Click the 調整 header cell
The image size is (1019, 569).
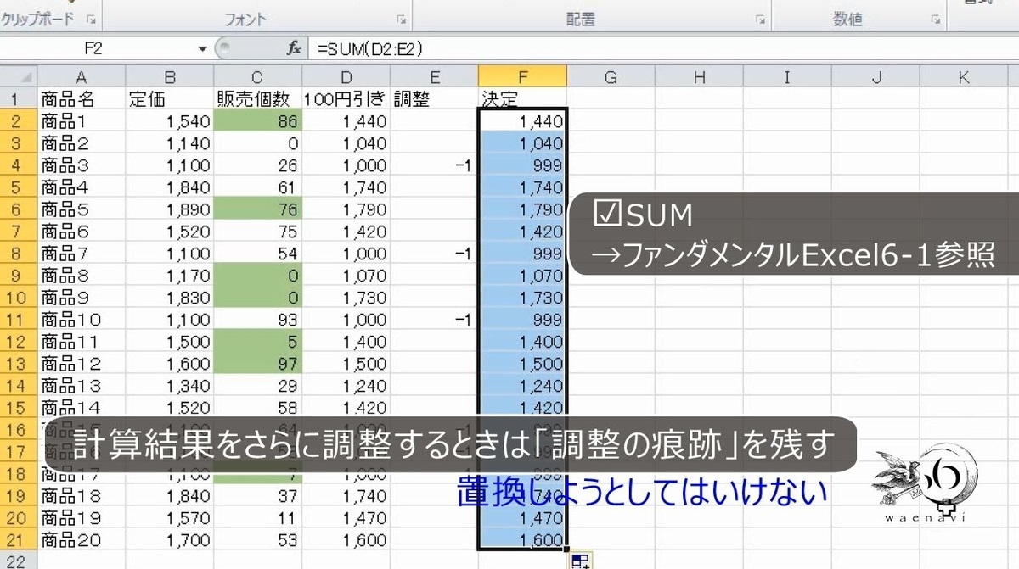434,98
